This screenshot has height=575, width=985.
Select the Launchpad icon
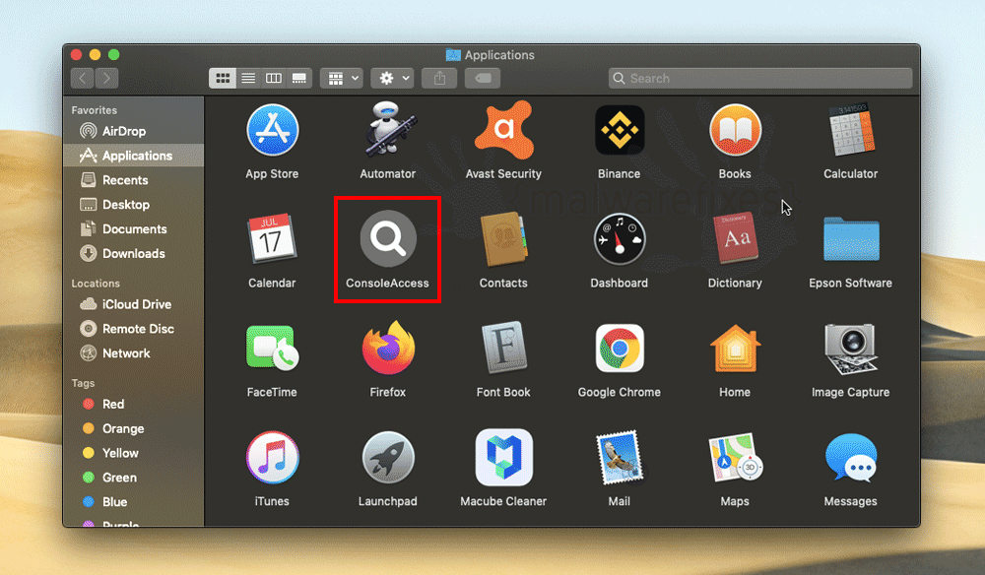(387, 458)
